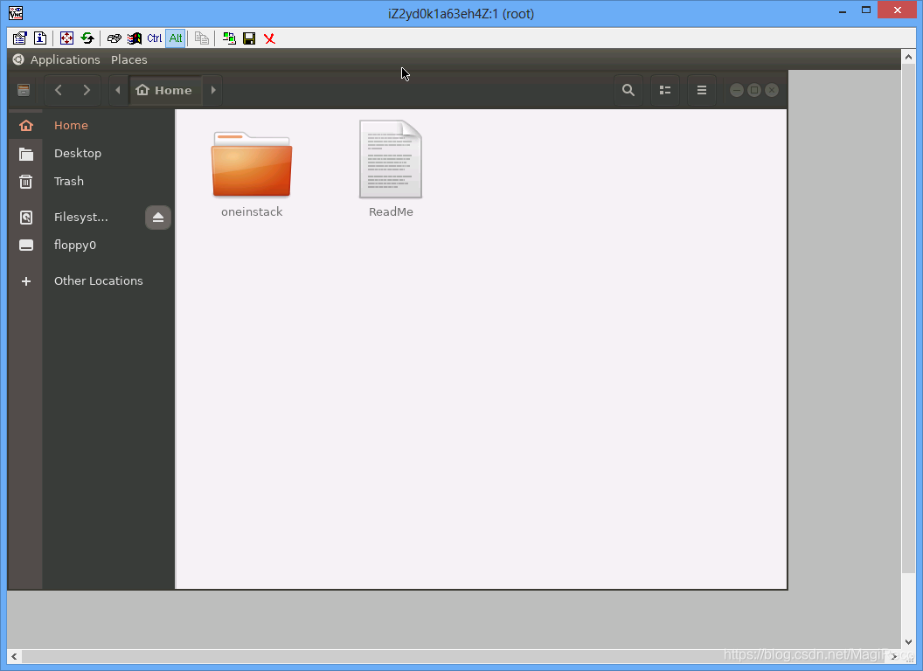Minimize the Nautilus file window
The height and width of the screenshot is (671, 923).
coord(737,90)
